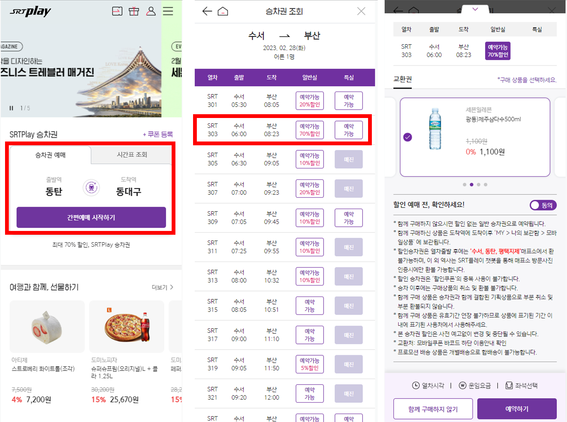Switch to the 시간표 조회 tab

[x=132, y=155]
